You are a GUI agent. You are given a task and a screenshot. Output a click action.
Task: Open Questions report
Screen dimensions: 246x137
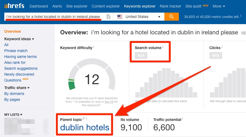pyautogui.click(x=13, y=80)
